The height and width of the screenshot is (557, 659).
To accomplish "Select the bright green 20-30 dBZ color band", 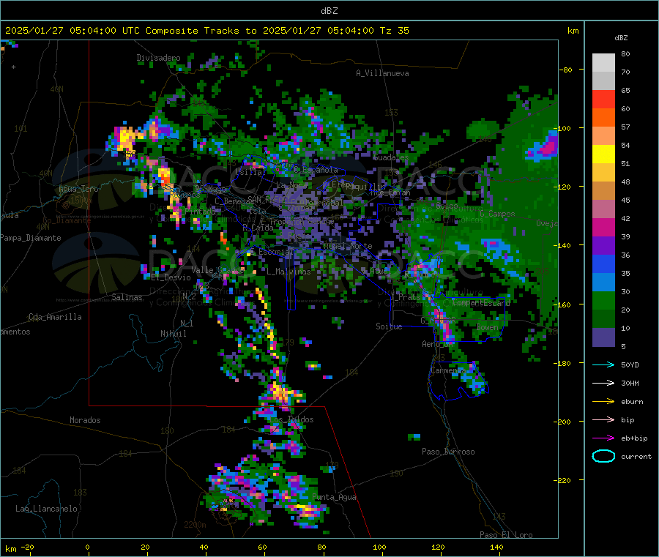I will pos(603,300).
